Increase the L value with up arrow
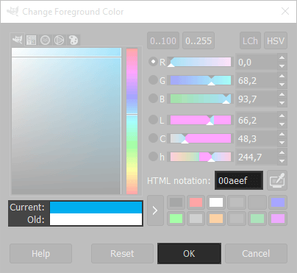Viewport: 297px width, 273px height. pyautogui.click(x=282, y=116)
